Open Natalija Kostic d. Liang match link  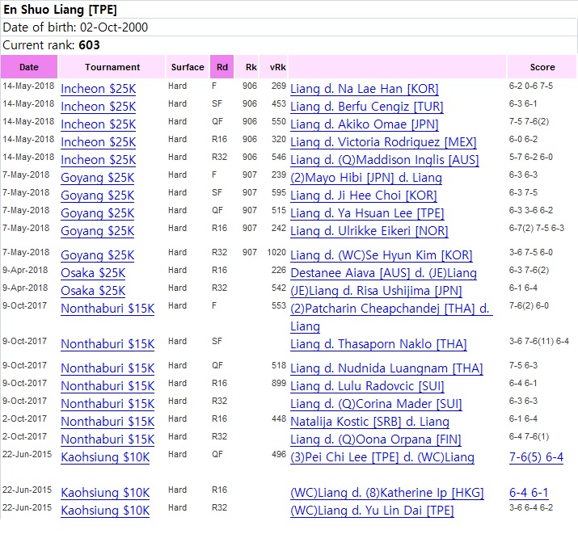click(369, 422)
